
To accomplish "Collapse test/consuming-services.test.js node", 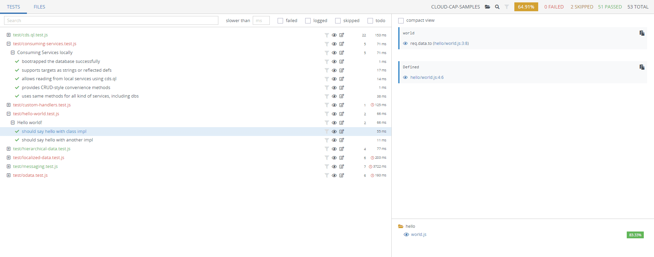I will (9, 44).
